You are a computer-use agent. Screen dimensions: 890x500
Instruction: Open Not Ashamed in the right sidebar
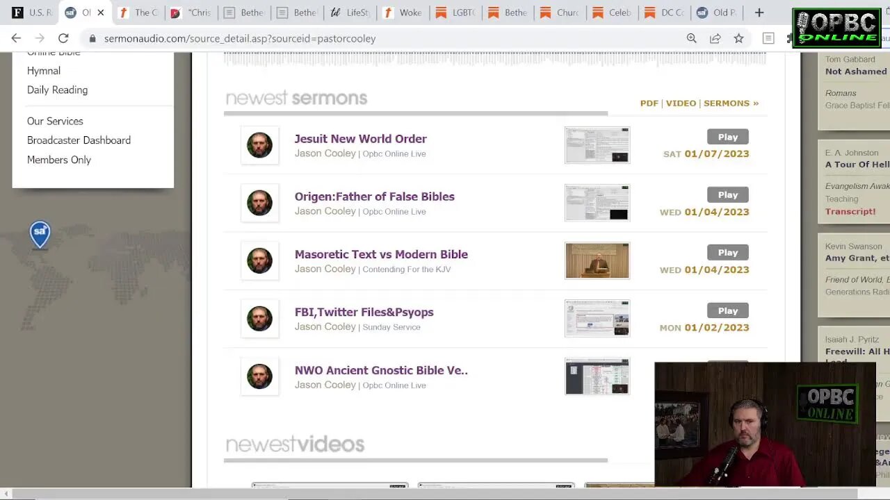click(856, 72)
